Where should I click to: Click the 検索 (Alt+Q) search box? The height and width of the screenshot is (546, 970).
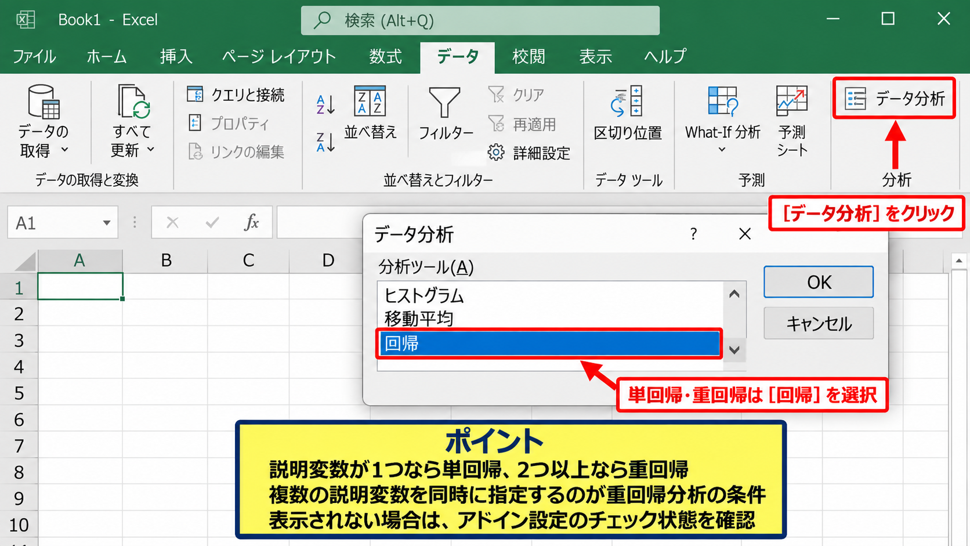480,20
